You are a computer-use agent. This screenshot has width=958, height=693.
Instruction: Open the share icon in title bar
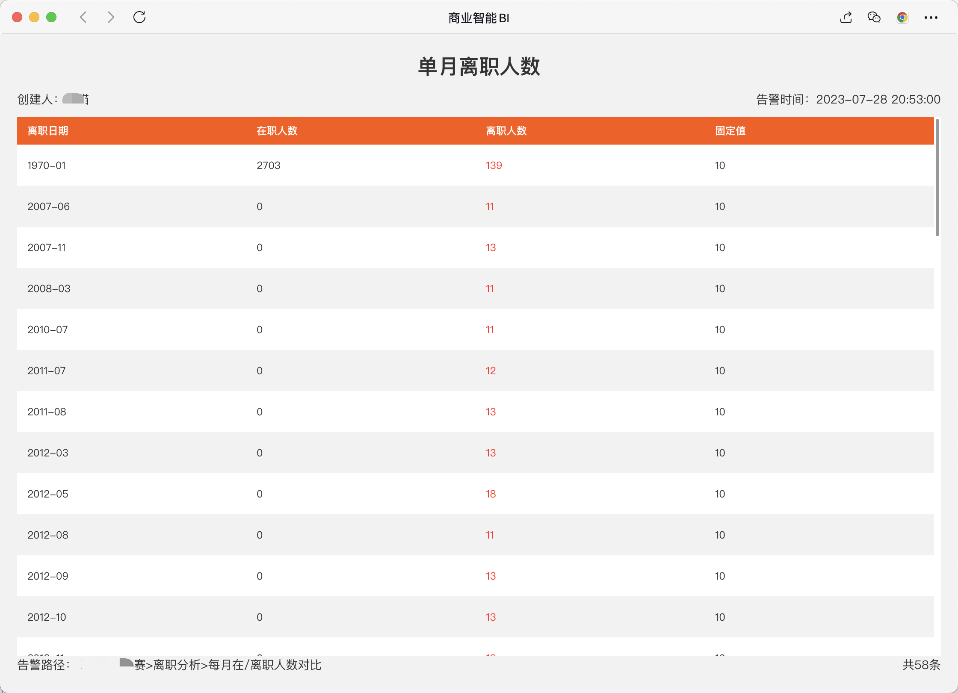[846, 18]
